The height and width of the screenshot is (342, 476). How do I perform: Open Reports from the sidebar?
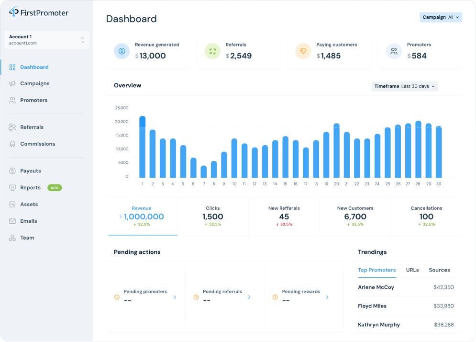(30, 188)
